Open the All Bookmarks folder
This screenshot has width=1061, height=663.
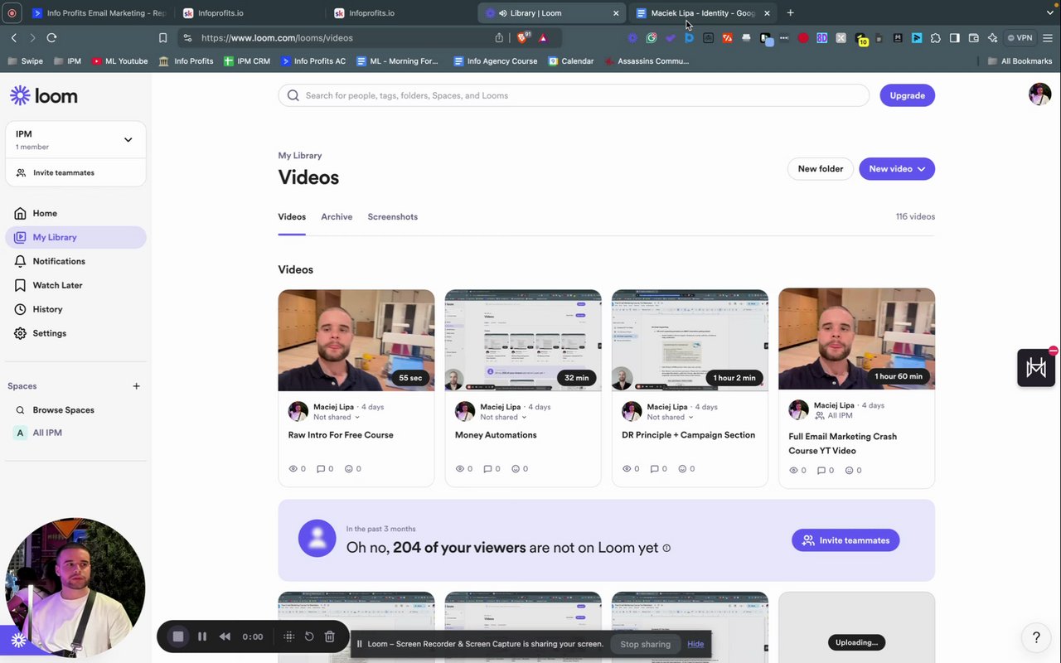[x=1020, y=61]
